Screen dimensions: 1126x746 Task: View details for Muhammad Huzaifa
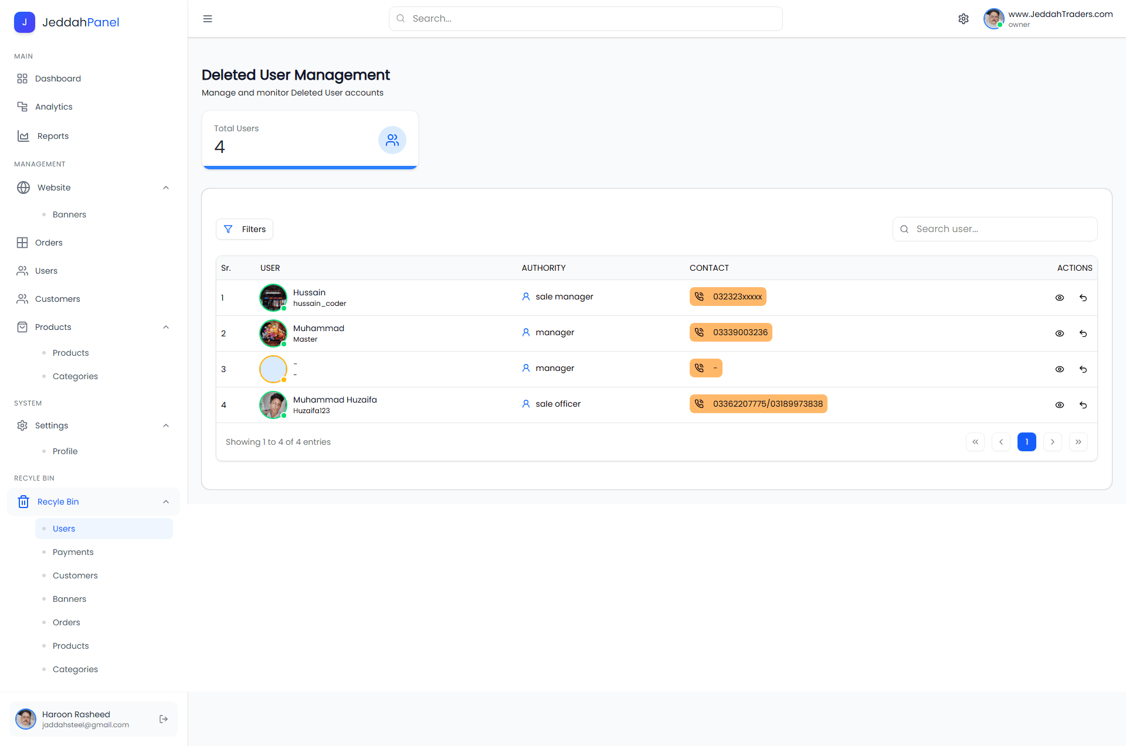(x=1060, y=405)
